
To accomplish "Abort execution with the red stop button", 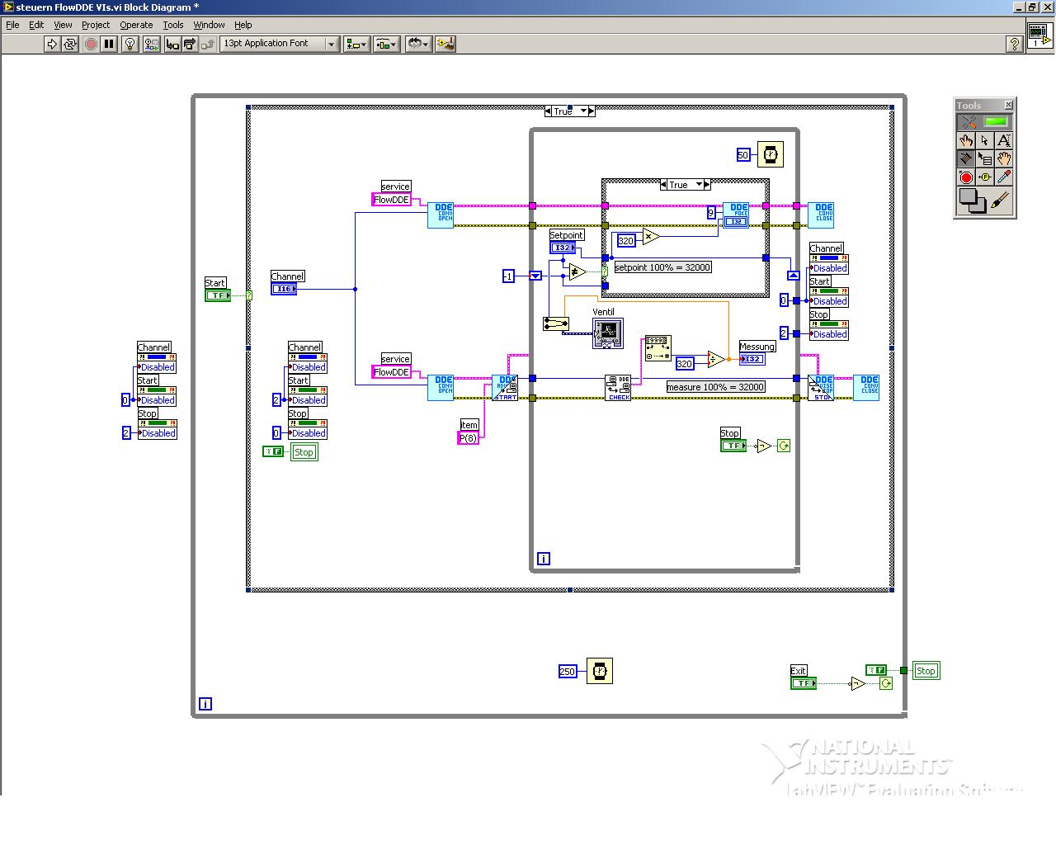I will 92,44.
